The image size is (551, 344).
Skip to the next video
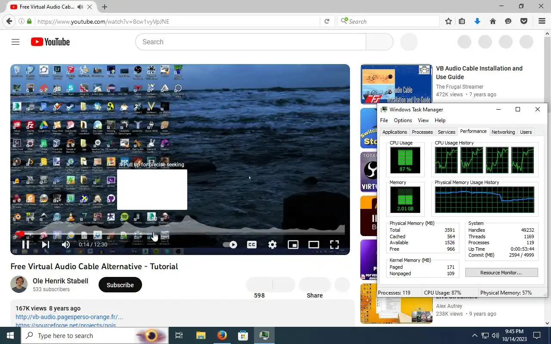[x=46, y=245]
